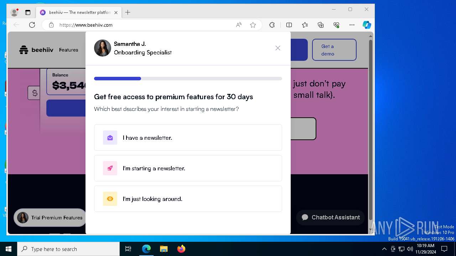The height and width of the screenshot is (256, 456).
Task: Click the Trial Premium Features pill
Action: point(50,218)
